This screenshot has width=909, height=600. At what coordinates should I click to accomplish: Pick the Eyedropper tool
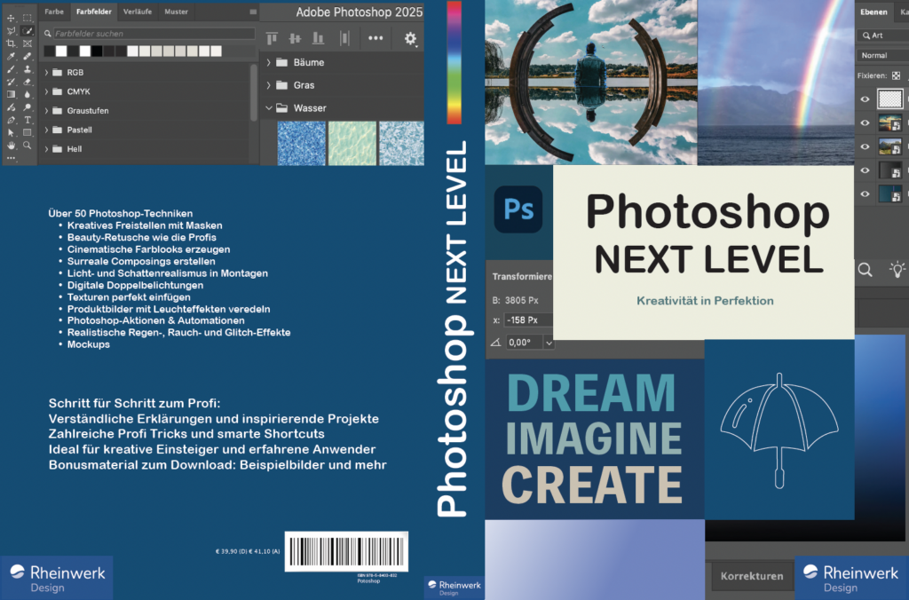11,56
